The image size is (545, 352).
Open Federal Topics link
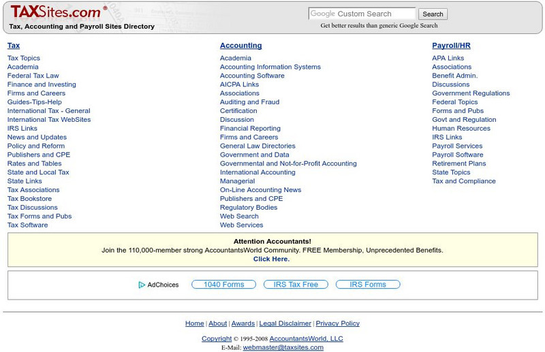click(x=455, y=102)
